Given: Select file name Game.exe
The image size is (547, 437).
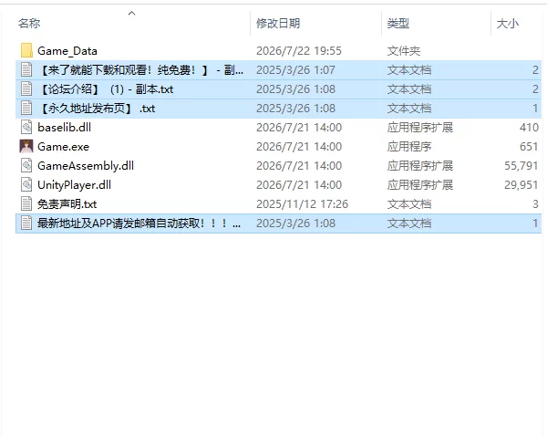Looking at the screenshot, I should 63,147.
